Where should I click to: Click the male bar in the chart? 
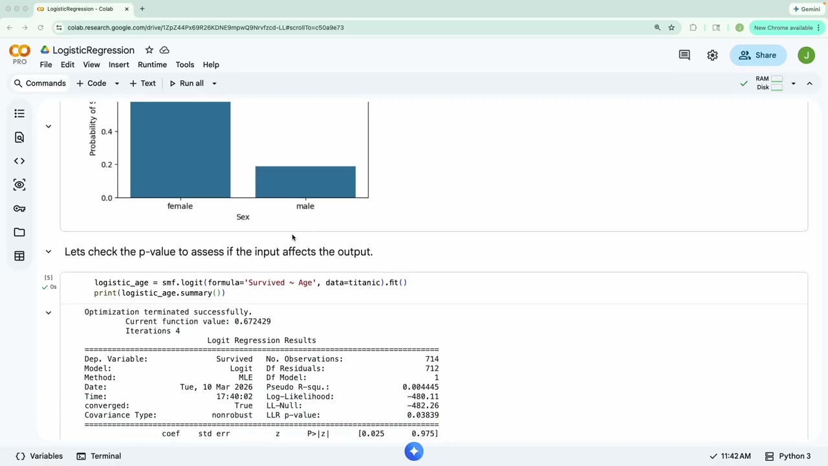tap(305, 182)
